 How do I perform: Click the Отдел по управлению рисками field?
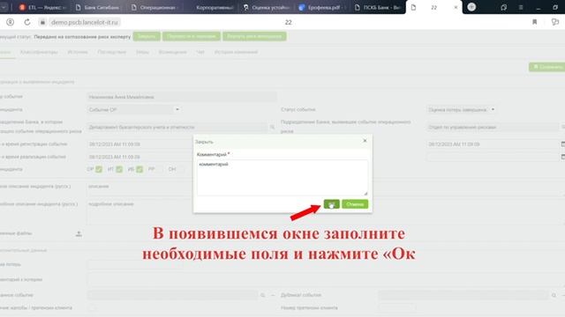493,127
